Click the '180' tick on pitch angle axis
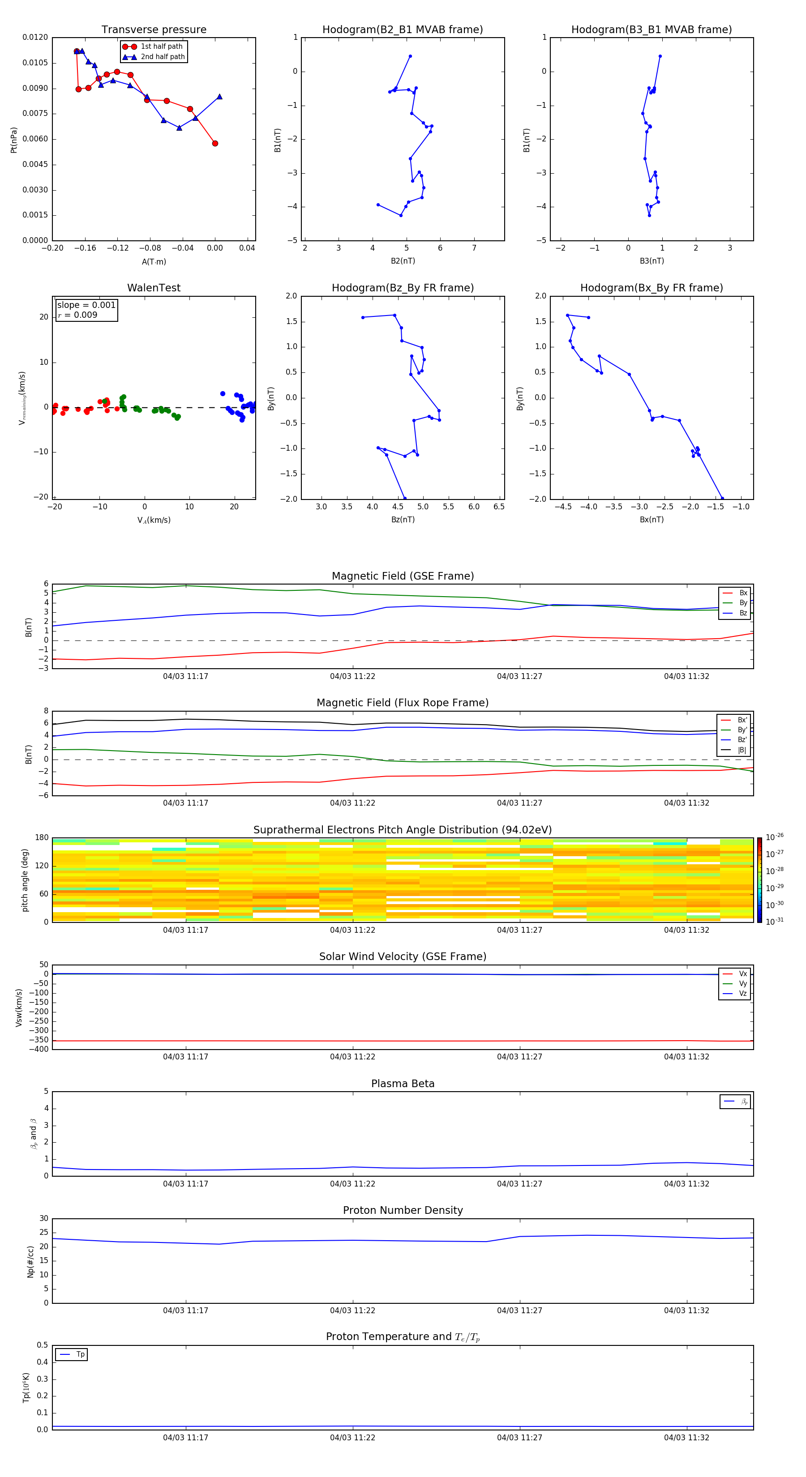806x1477 pixels. tap(42, 838)
